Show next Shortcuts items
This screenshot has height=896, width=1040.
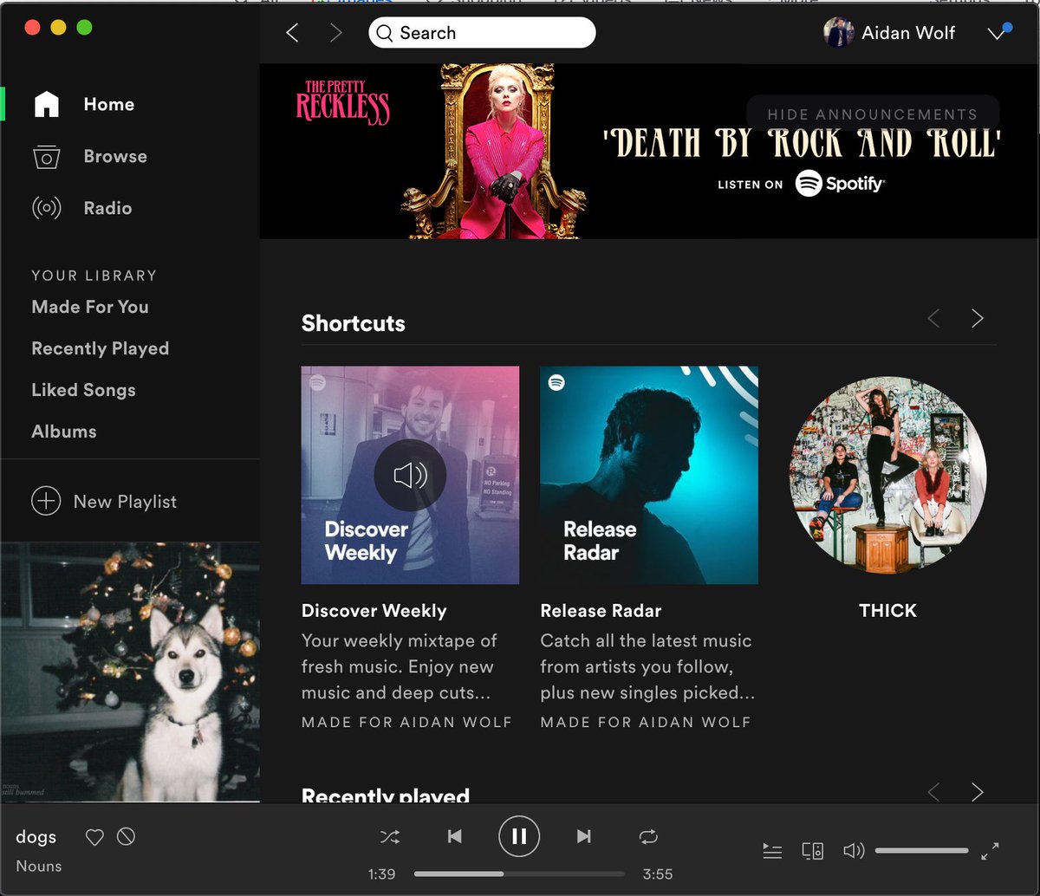[x=977, y=318]
